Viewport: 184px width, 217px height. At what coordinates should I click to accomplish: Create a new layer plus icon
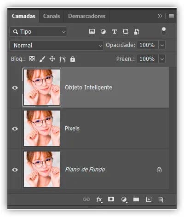click(149, 199)
